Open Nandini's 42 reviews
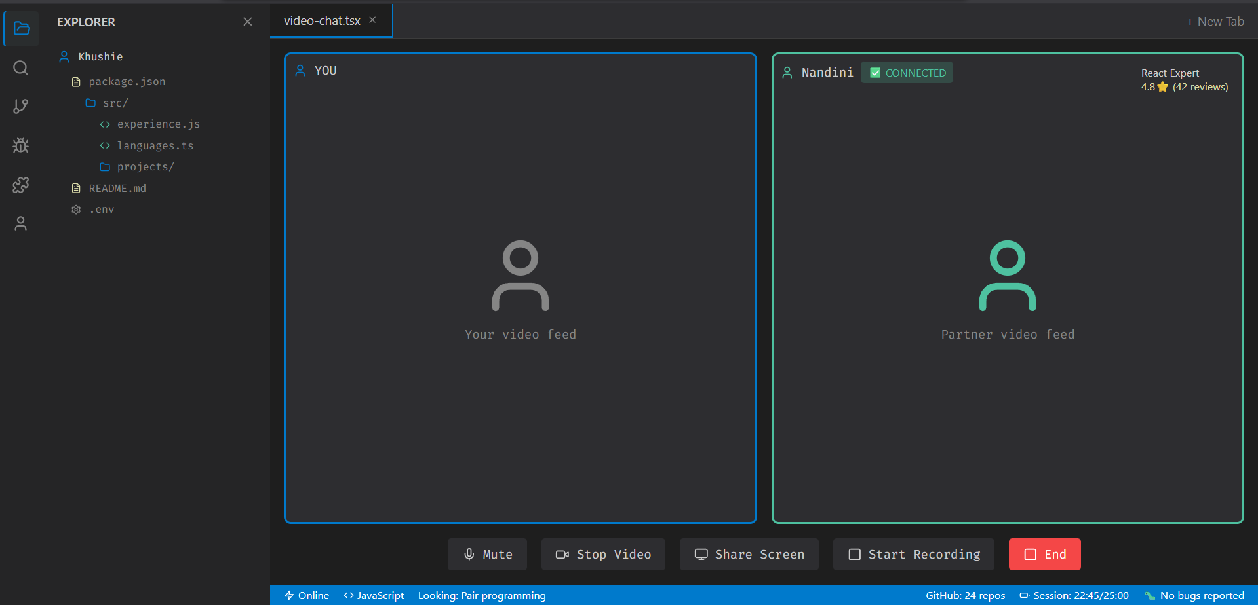Viewport: 1258px width, 605px height. [x=1200, y=86]
